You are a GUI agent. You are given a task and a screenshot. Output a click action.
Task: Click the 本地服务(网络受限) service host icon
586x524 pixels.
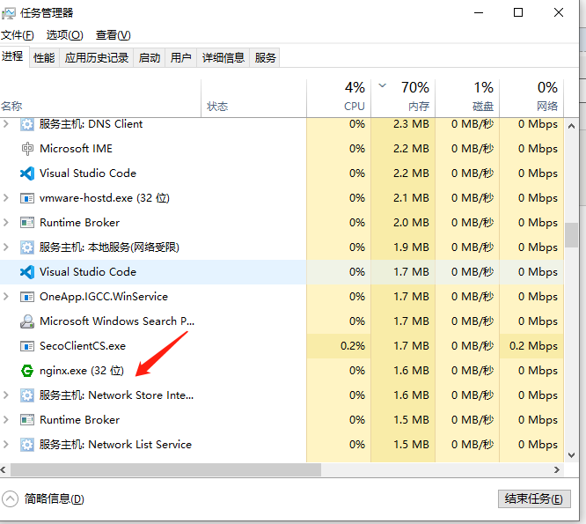click(x=27, y=247)
